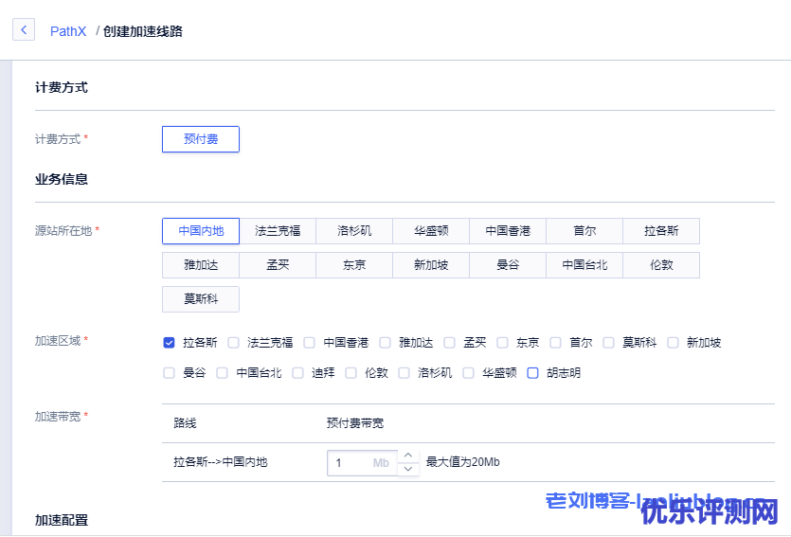Select 中国香港 origin location button
This screenshot has height=537, width=791.
508,231
